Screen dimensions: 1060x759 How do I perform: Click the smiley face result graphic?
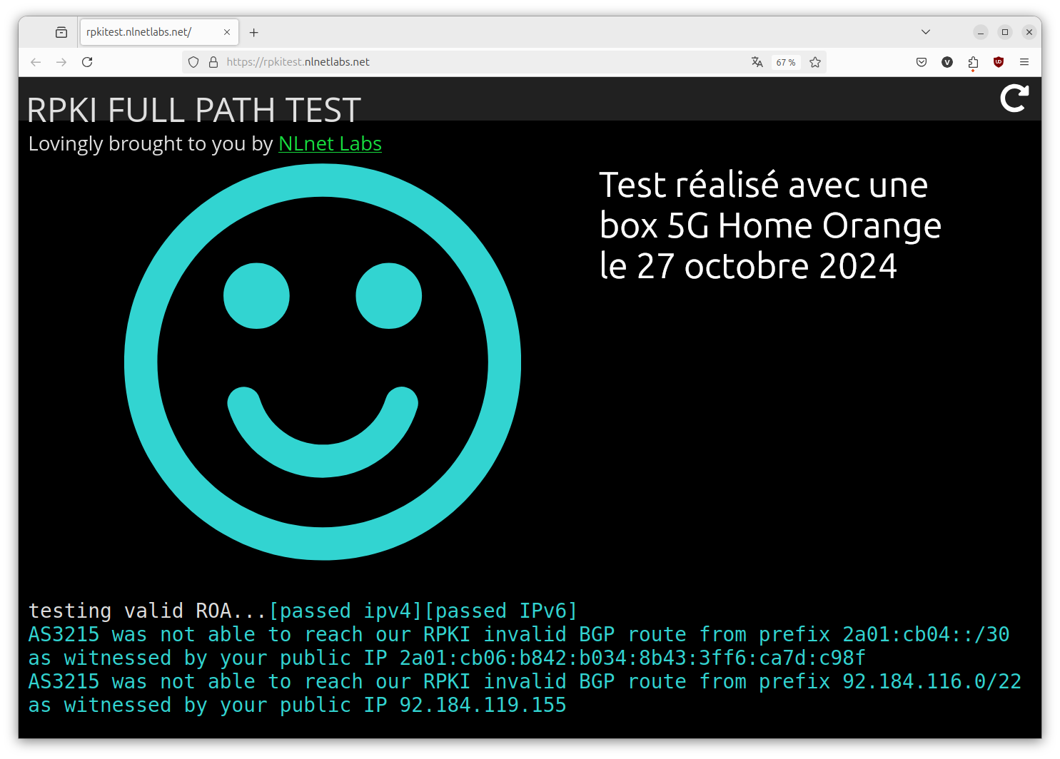click(323, 362)
